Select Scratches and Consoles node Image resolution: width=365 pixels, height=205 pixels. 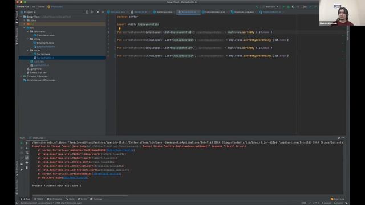point(41,80)
